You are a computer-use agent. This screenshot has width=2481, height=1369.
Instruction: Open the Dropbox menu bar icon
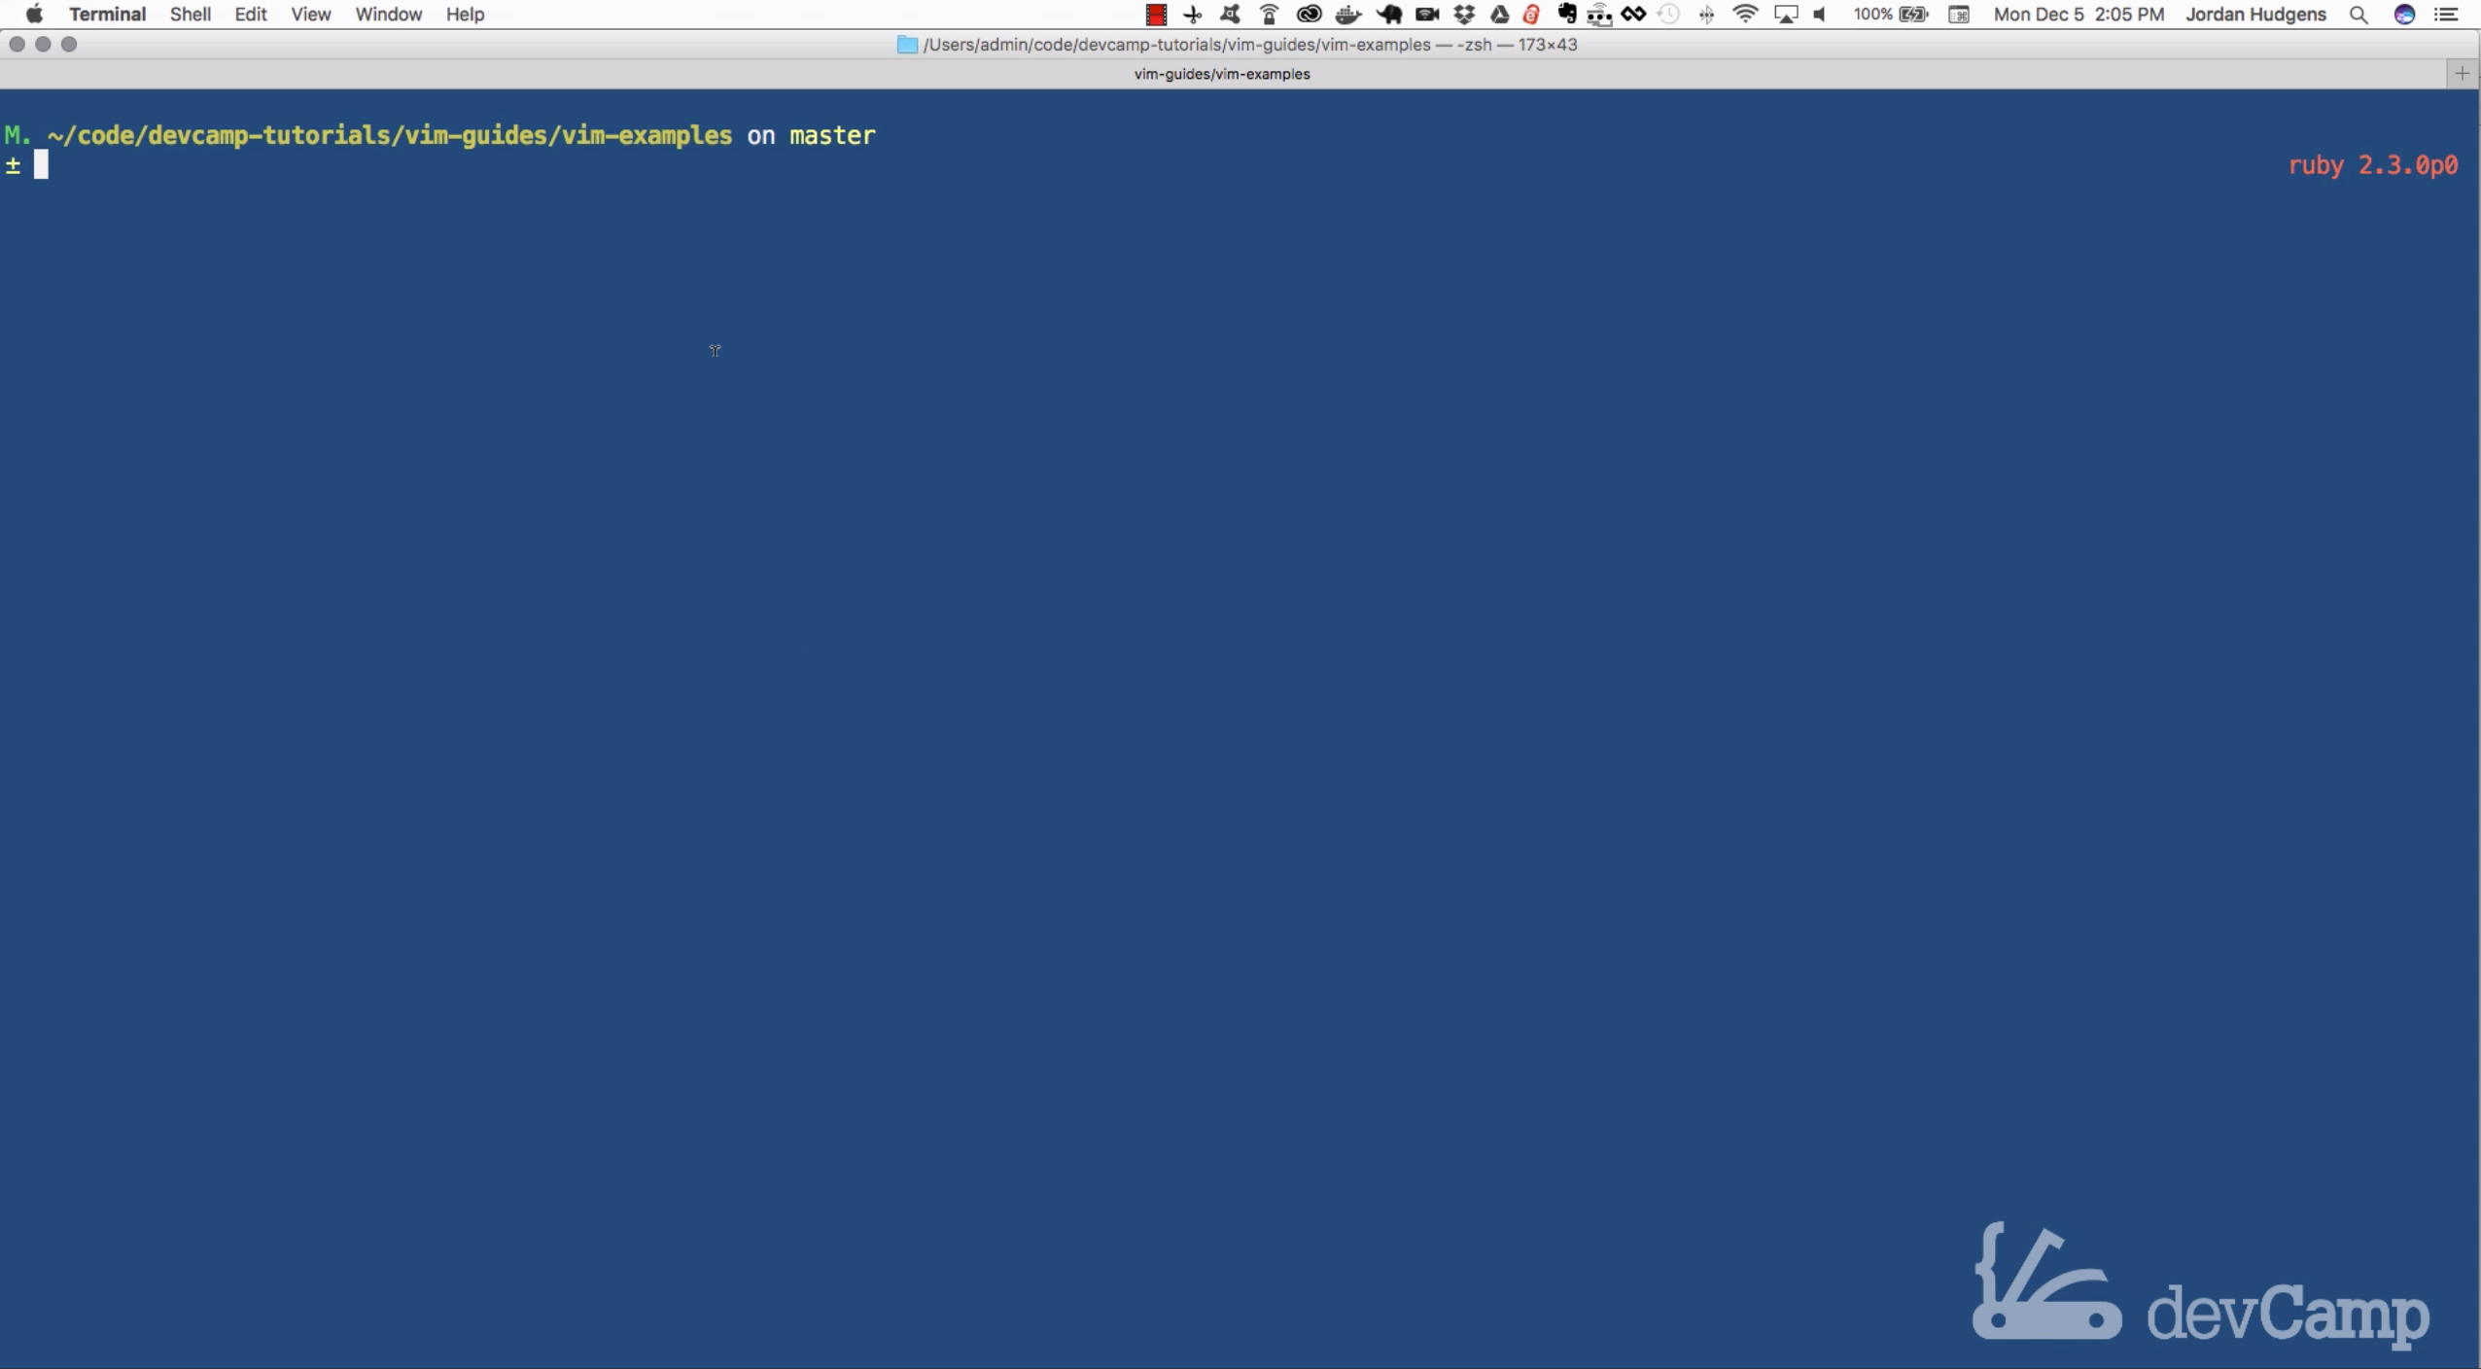pyautogui.click(x=1463, y=15)
